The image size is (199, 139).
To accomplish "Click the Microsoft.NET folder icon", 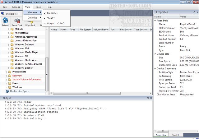I will tap(12, 33).
